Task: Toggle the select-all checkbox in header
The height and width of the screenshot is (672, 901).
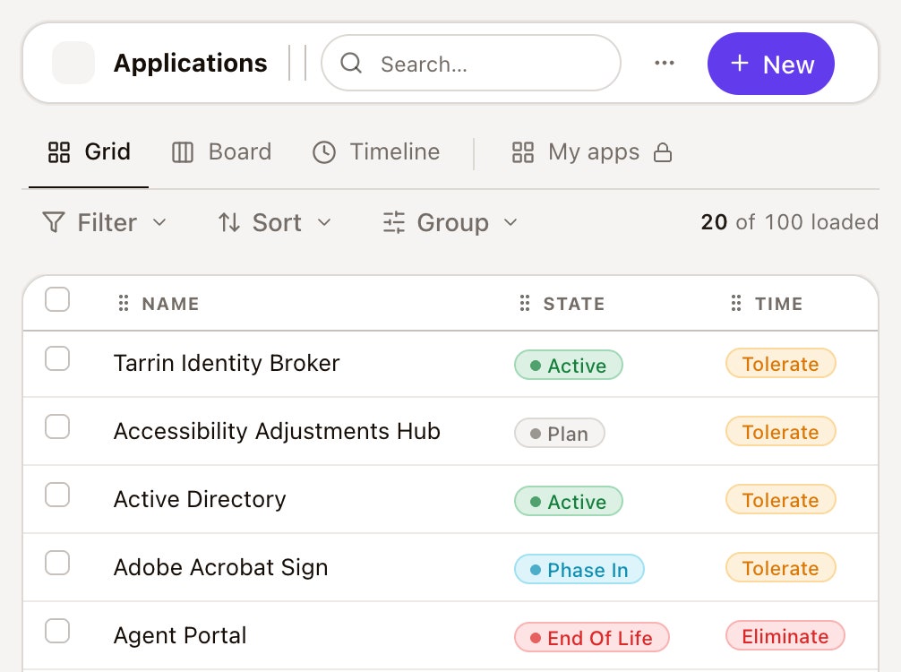Action: click(x=57, y=299)
